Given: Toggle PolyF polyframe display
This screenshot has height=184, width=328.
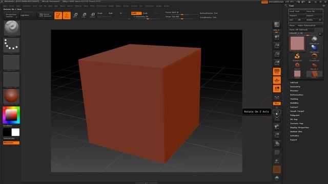Looking at the screenshot, I should click(x=277, y=152).
